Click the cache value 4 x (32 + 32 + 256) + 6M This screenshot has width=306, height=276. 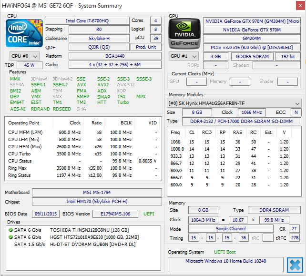[115, 65]
